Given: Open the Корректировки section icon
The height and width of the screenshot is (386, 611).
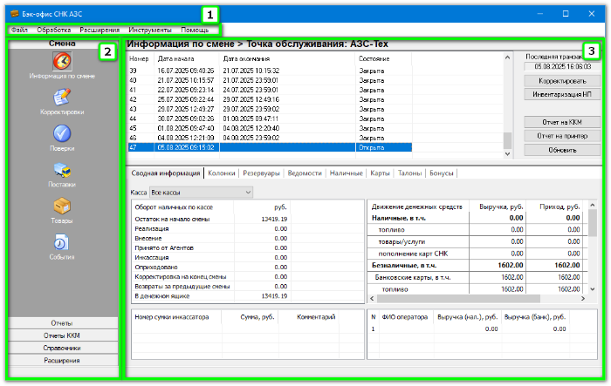Looking at the screenshot, I should pos(62,98).
